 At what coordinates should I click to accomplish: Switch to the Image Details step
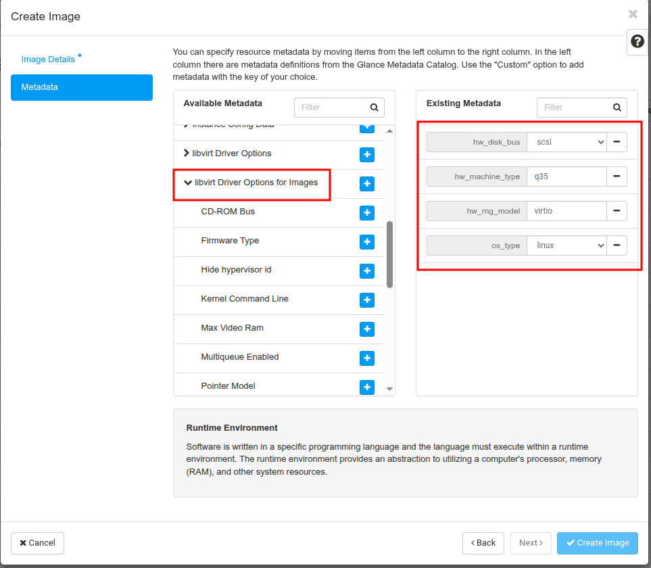(x=48, y=60)
